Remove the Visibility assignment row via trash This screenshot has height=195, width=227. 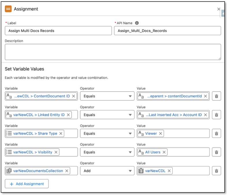click(x=216, y=152)
